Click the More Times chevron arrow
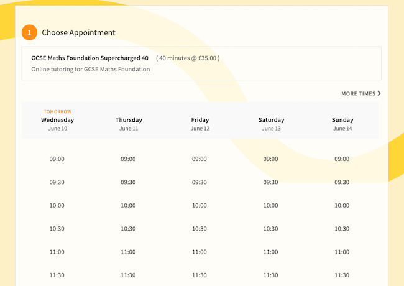 pos(379,94)
